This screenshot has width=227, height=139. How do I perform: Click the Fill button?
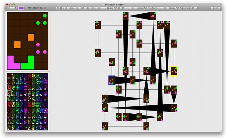point(82,8)
